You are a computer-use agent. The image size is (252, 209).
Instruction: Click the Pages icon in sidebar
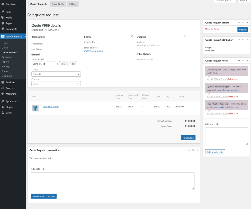click(x=3, y=23)
